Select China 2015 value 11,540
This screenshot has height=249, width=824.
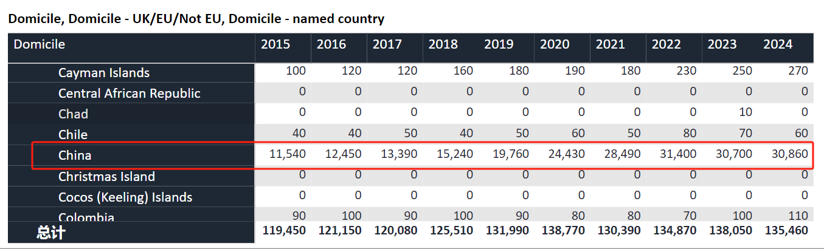(288, 154)
